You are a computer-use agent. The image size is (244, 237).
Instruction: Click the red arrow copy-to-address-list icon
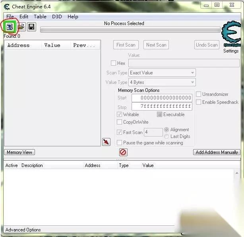click(106, 142)
